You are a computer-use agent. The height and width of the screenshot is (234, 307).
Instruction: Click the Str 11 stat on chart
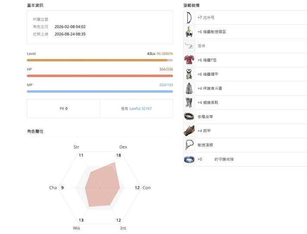[81, 155]
